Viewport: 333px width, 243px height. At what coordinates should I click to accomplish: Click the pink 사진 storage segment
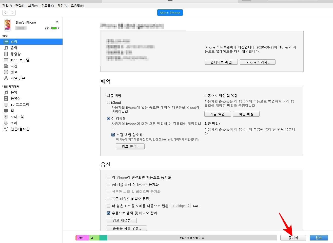pyautogui.click(x=83, y=238)
